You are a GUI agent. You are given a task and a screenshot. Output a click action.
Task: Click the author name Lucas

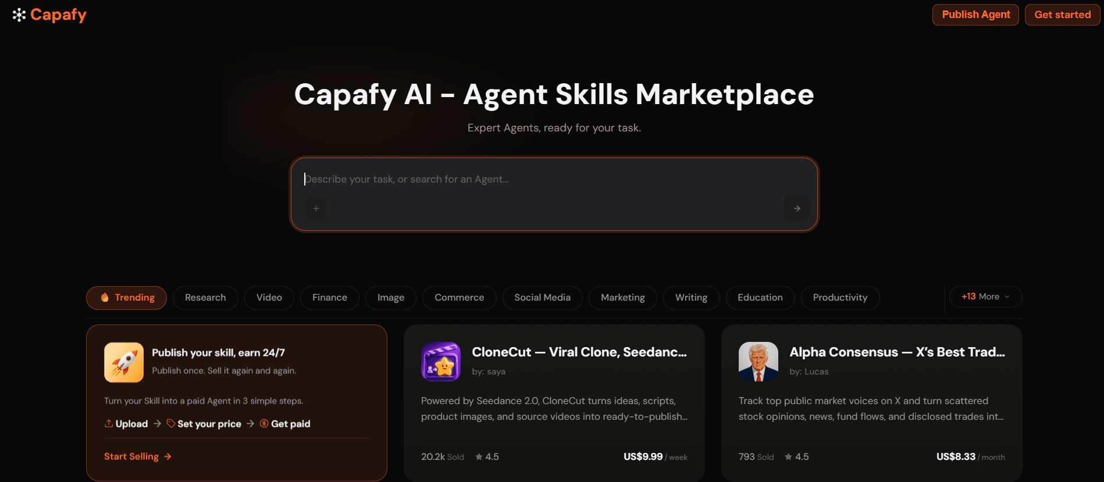pyautogui.click(x=817, y=372)
